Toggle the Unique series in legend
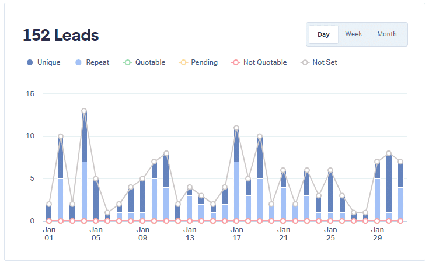The height and width of the screenshot is (263, 429). tap(44, 62)
